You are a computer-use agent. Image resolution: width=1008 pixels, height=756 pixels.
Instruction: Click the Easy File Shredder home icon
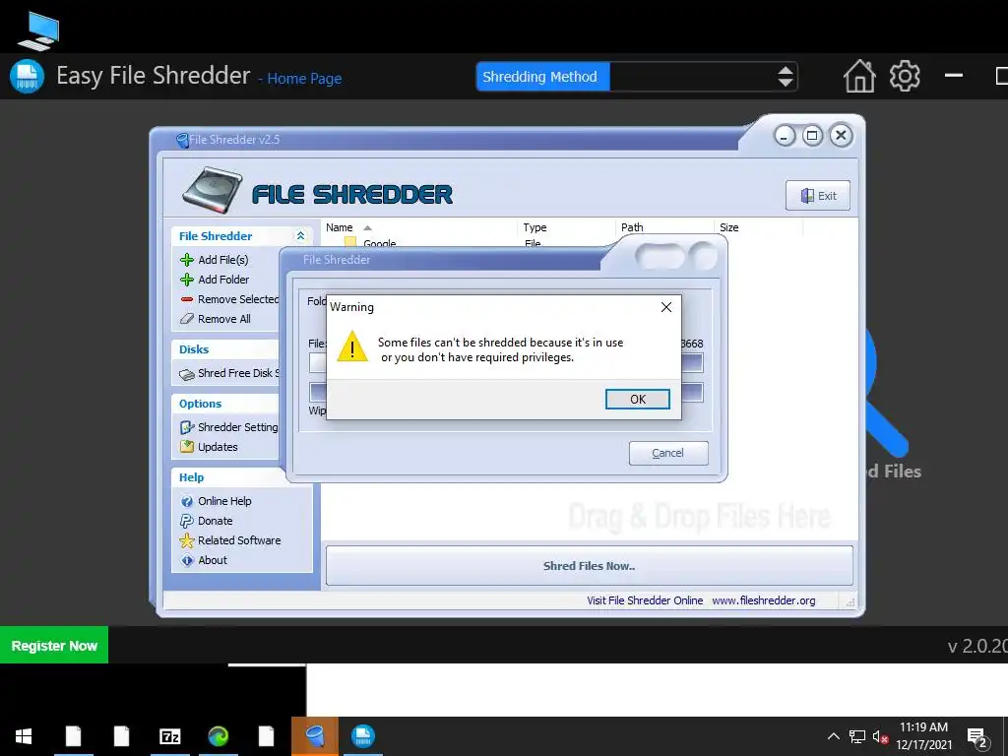coord(859,77)
